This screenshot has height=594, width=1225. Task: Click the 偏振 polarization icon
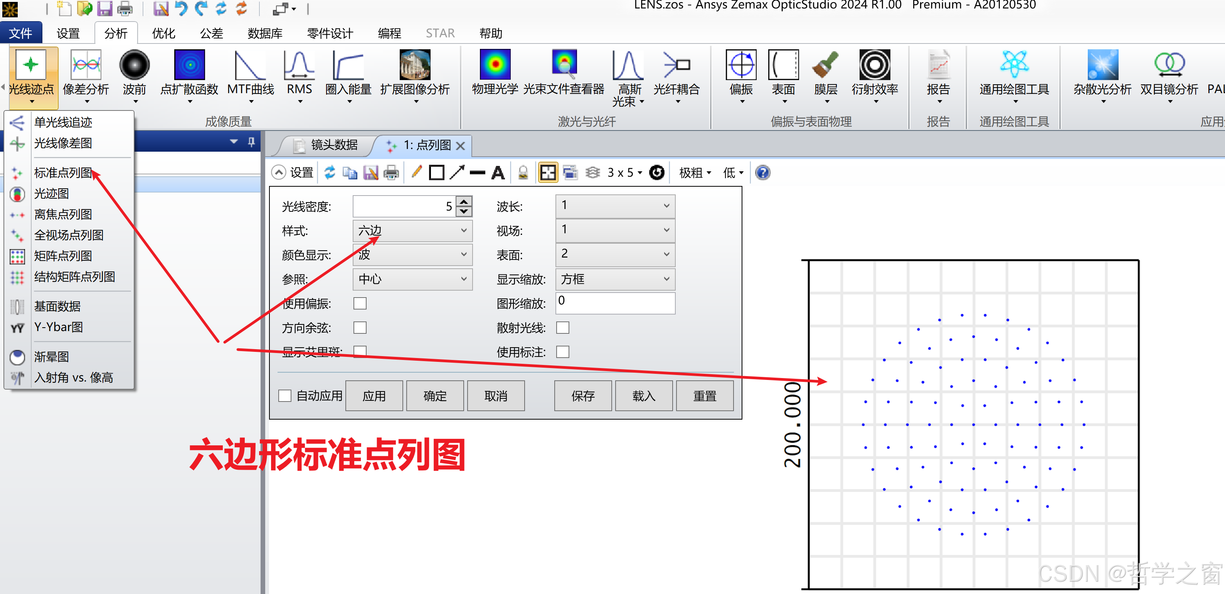pyautogui.click(x=741, y=65)
